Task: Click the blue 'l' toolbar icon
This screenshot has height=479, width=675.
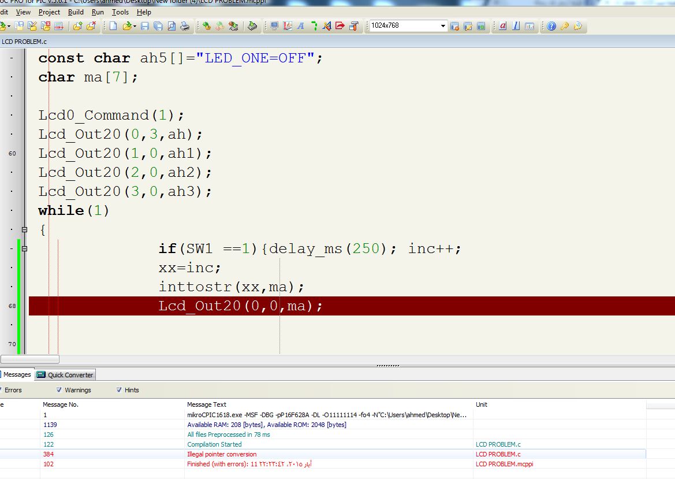Action: 516,26
